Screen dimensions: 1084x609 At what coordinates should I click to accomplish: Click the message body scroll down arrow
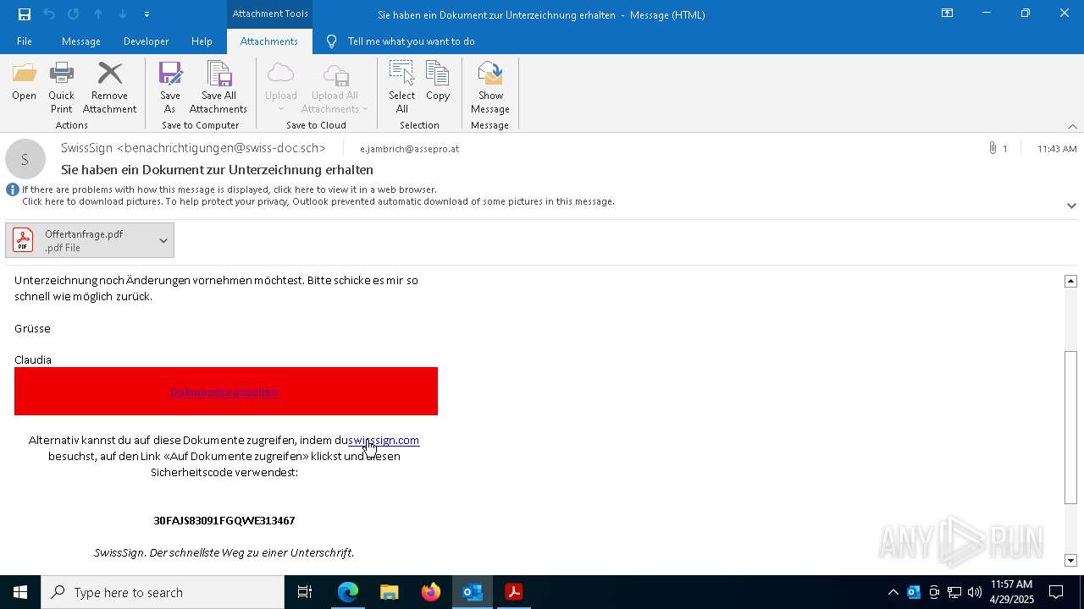pyautogui.click(x=1070, y=560)
